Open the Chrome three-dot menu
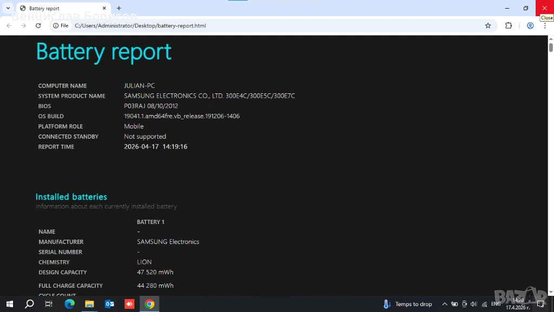This screenshot has height=312, width=554. pos(545,25)
